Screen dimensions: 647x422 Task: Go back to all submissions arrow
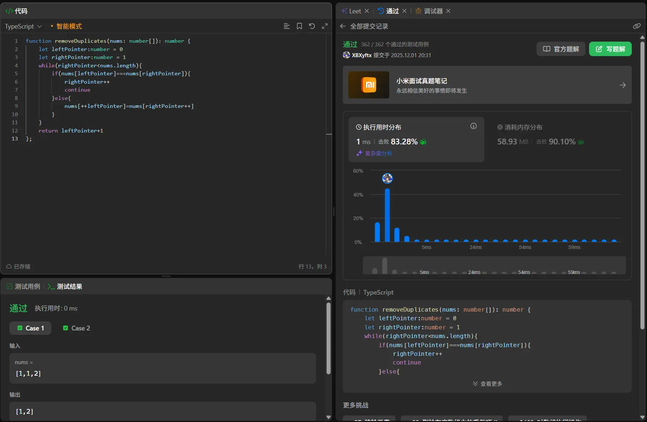[x=343, y=26]
